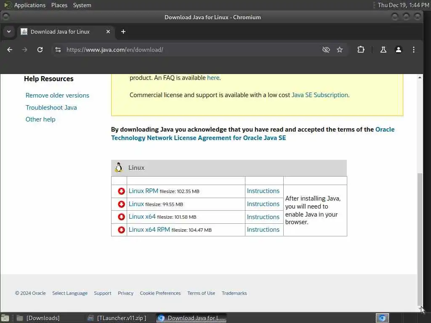
Task: Click Download Java for L... taskbar button
Action: 192,318
